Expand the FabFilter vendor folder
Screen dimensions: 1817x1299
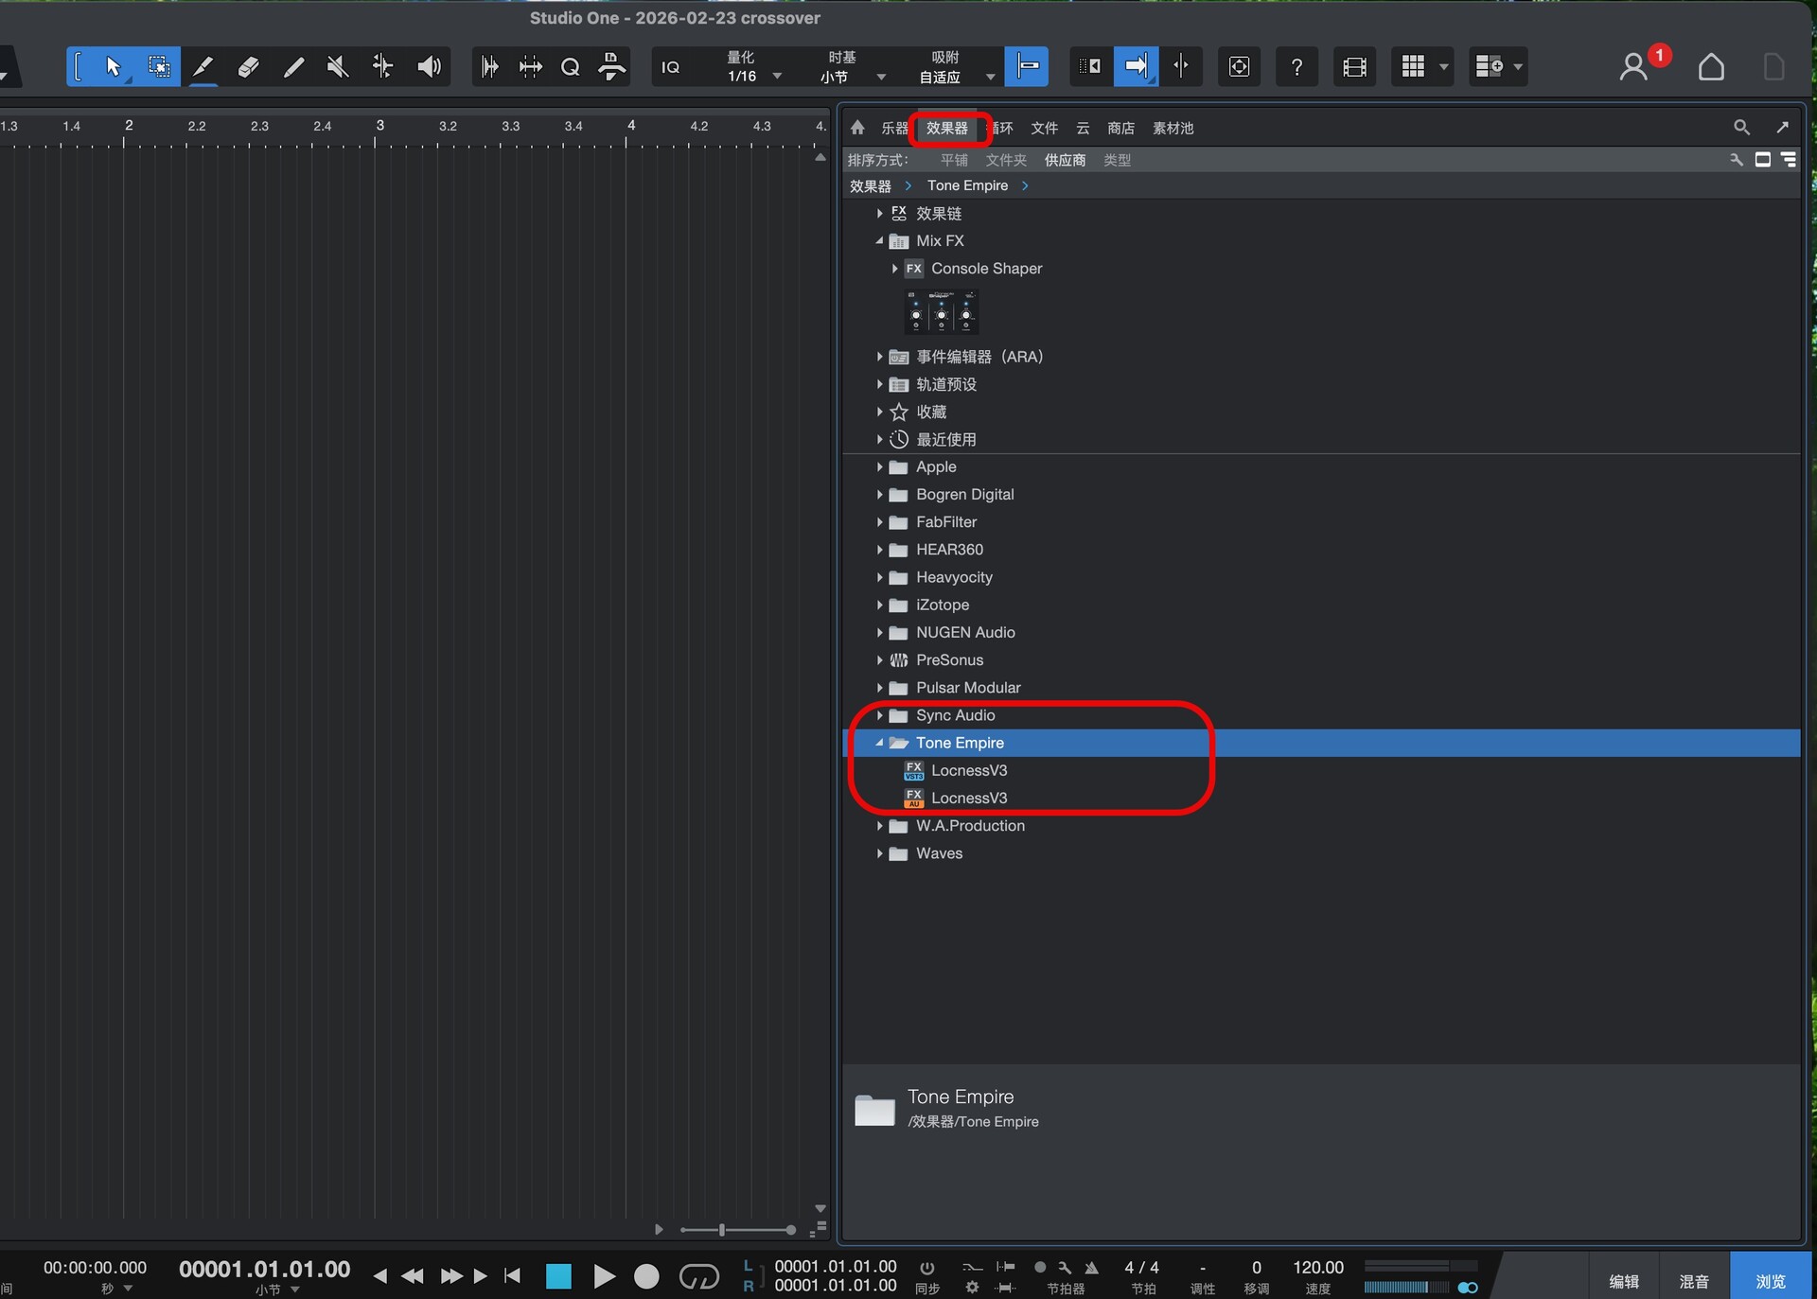pyautogui.click(x=879, y=522)
